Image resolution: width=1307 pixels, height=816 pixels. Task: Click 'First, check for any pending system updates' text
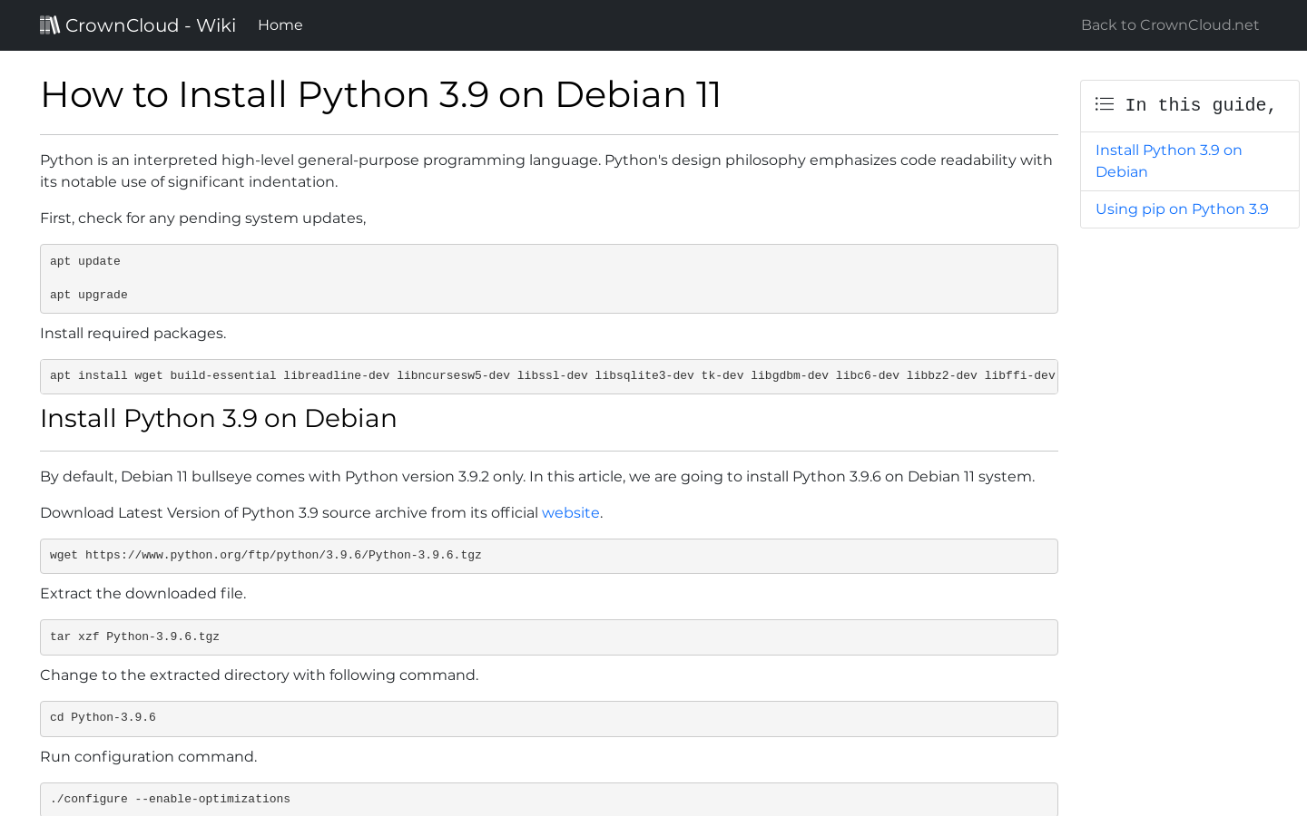(203, 219)
